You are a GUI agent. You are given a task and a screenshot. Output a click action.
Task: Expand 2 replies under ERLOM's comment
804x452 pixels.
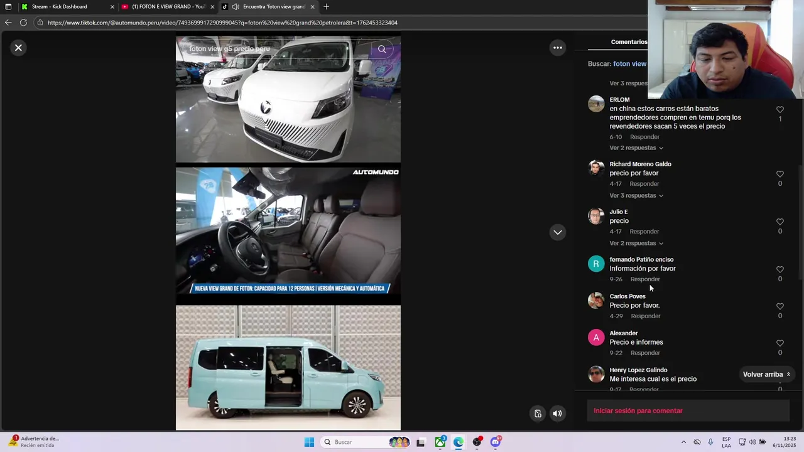[x=636, y=148]
